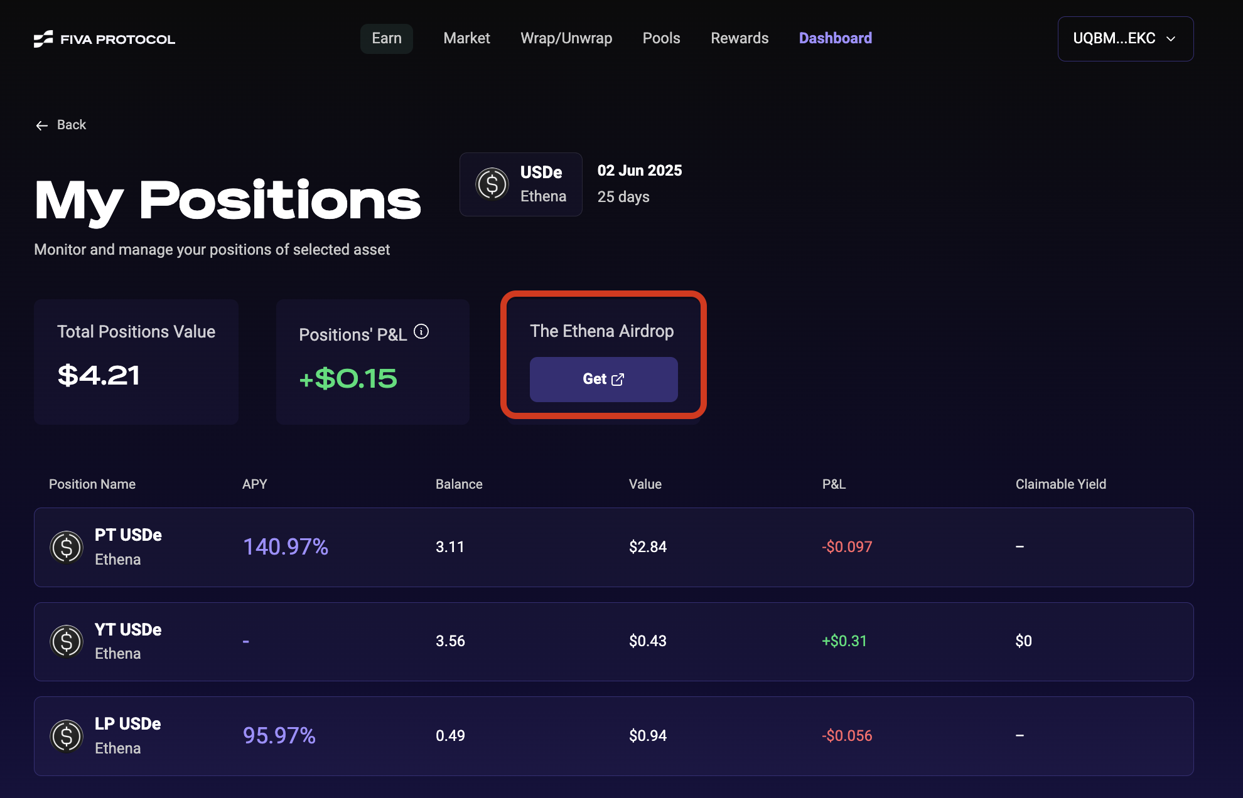Navigate to the Pools tab
Screen dimensions: 1243x798
point(661,39)
